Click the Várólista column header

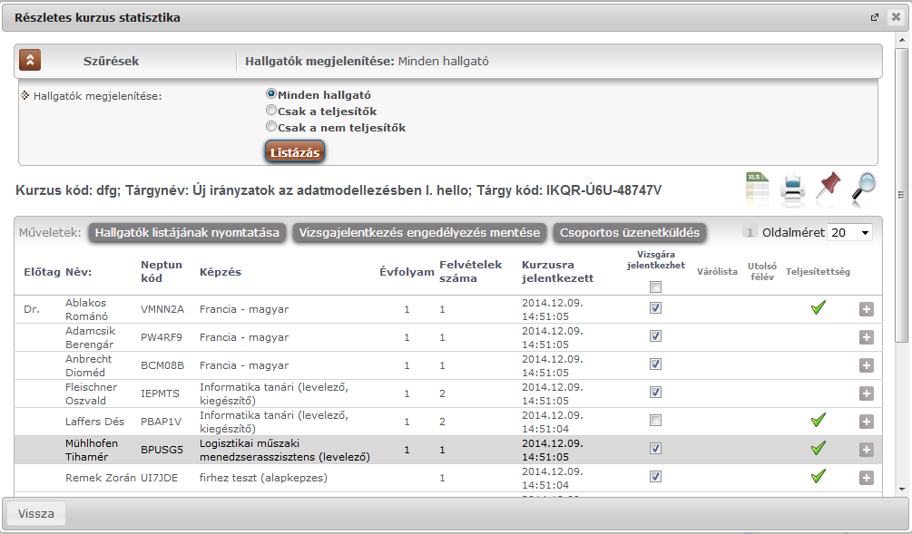(x=717, y=271)
